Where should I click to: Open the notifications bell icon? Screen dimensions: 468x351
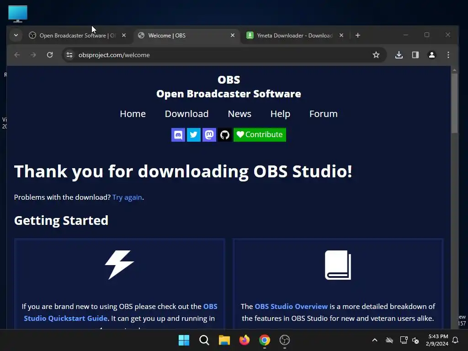point(455,340)
